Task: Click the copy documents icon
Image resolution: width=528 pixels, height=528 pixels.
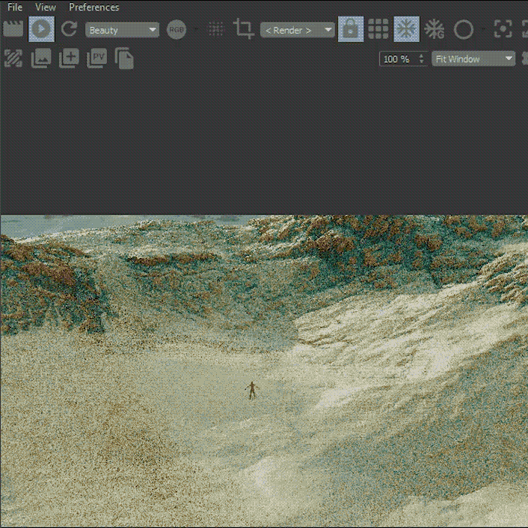Action: pos(125,58)
